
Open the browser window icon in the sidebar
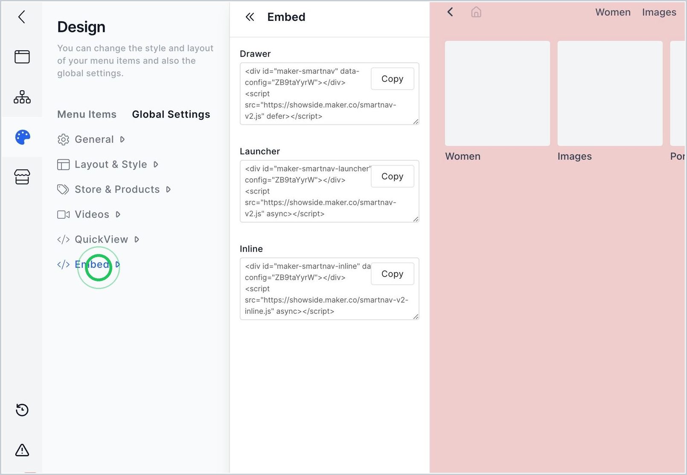coord(22,57)
